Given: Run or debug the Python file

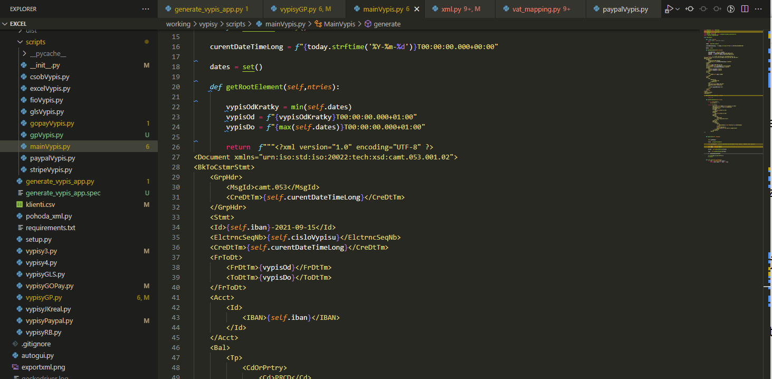Looking at the screenshot, I should pos(669,9).
